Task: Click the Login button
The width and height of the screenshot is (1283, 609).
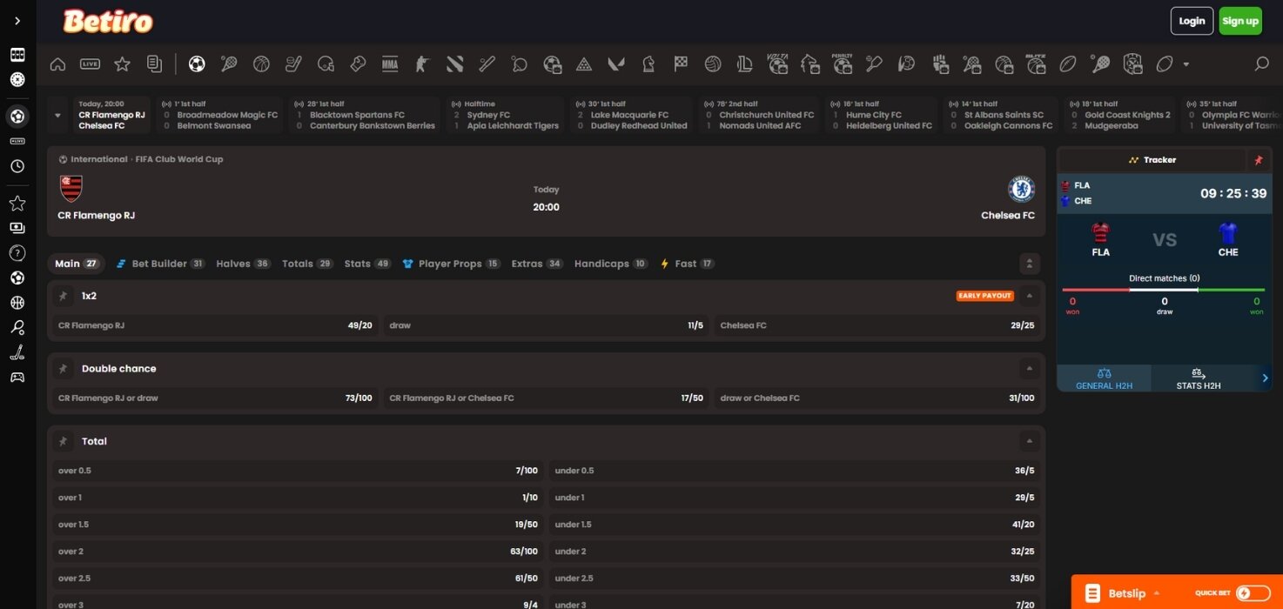Action: [x=1192, y=21]
